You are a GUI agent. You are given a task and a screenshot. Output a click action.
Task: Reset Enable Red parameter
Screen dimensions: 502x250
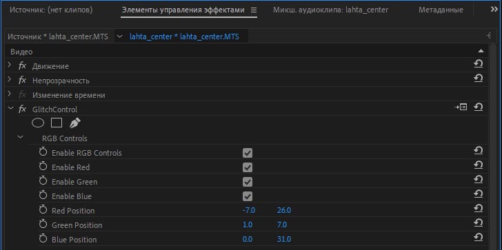coord(478,165)
